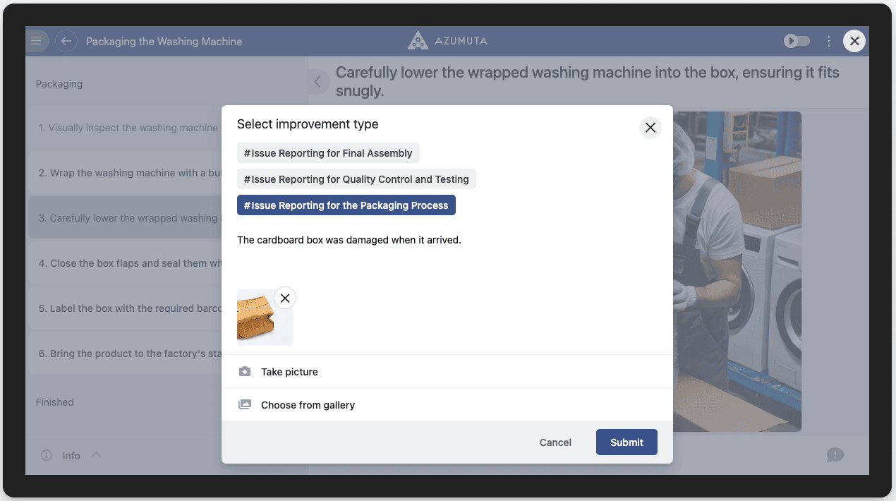Screen dimensions: 896x501
Task: Click the Info circle icon
Action: click(47, 456)
